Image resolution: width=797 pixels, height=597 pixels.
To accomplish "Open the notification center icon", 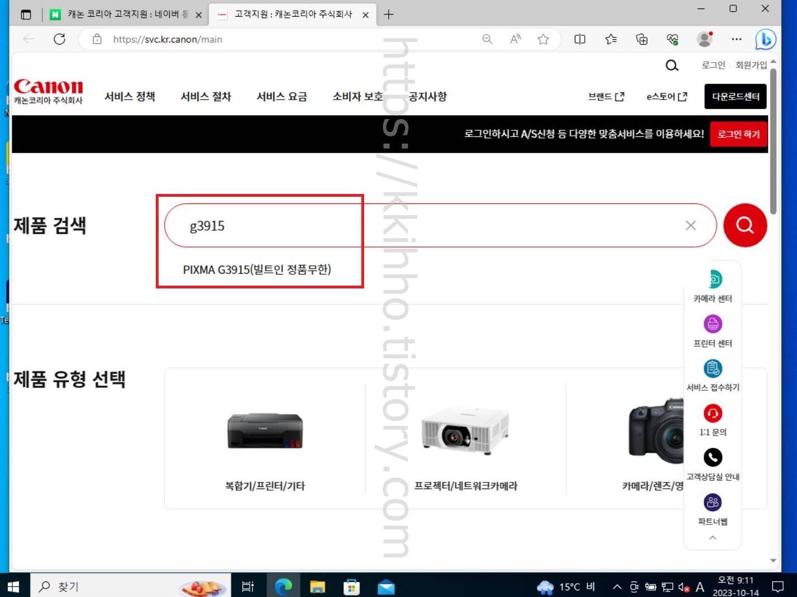I will (777, 586).
